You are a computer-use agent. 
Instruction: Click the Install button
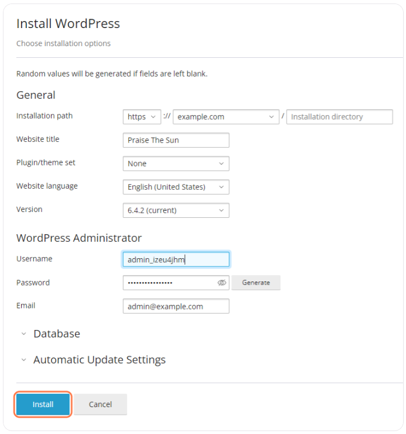(x=43, y=404)
